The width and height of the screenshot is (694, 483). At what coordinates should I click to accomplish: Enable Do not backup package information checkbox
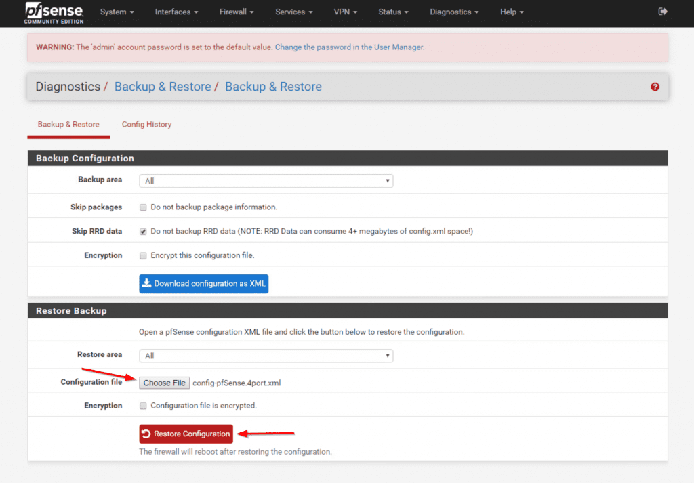[x=143, y=207]
